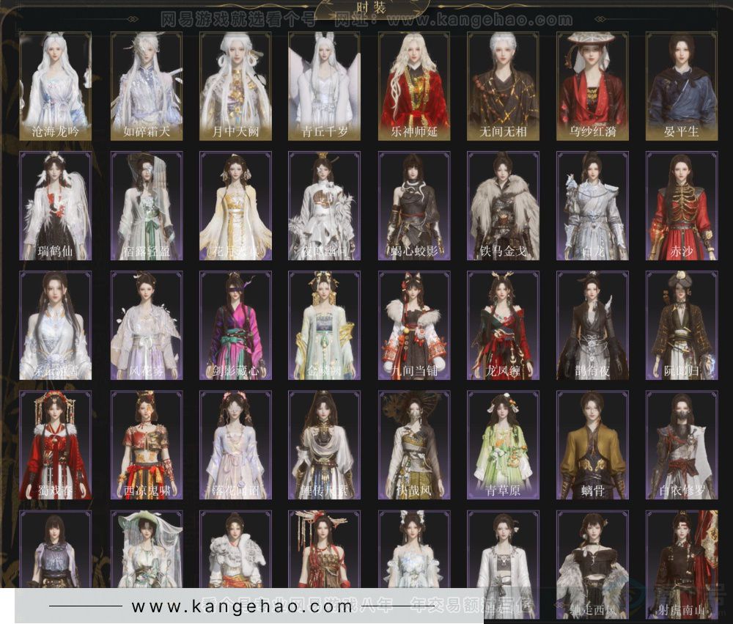
Task: Select the 蟒骨 yellow jacket costume
Action: 592,445
